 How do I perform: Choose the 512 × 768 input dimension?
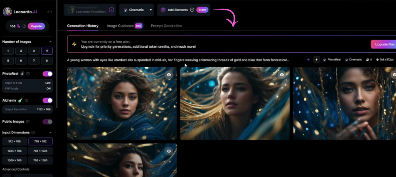pyautogui.click(x=15, y=141)
